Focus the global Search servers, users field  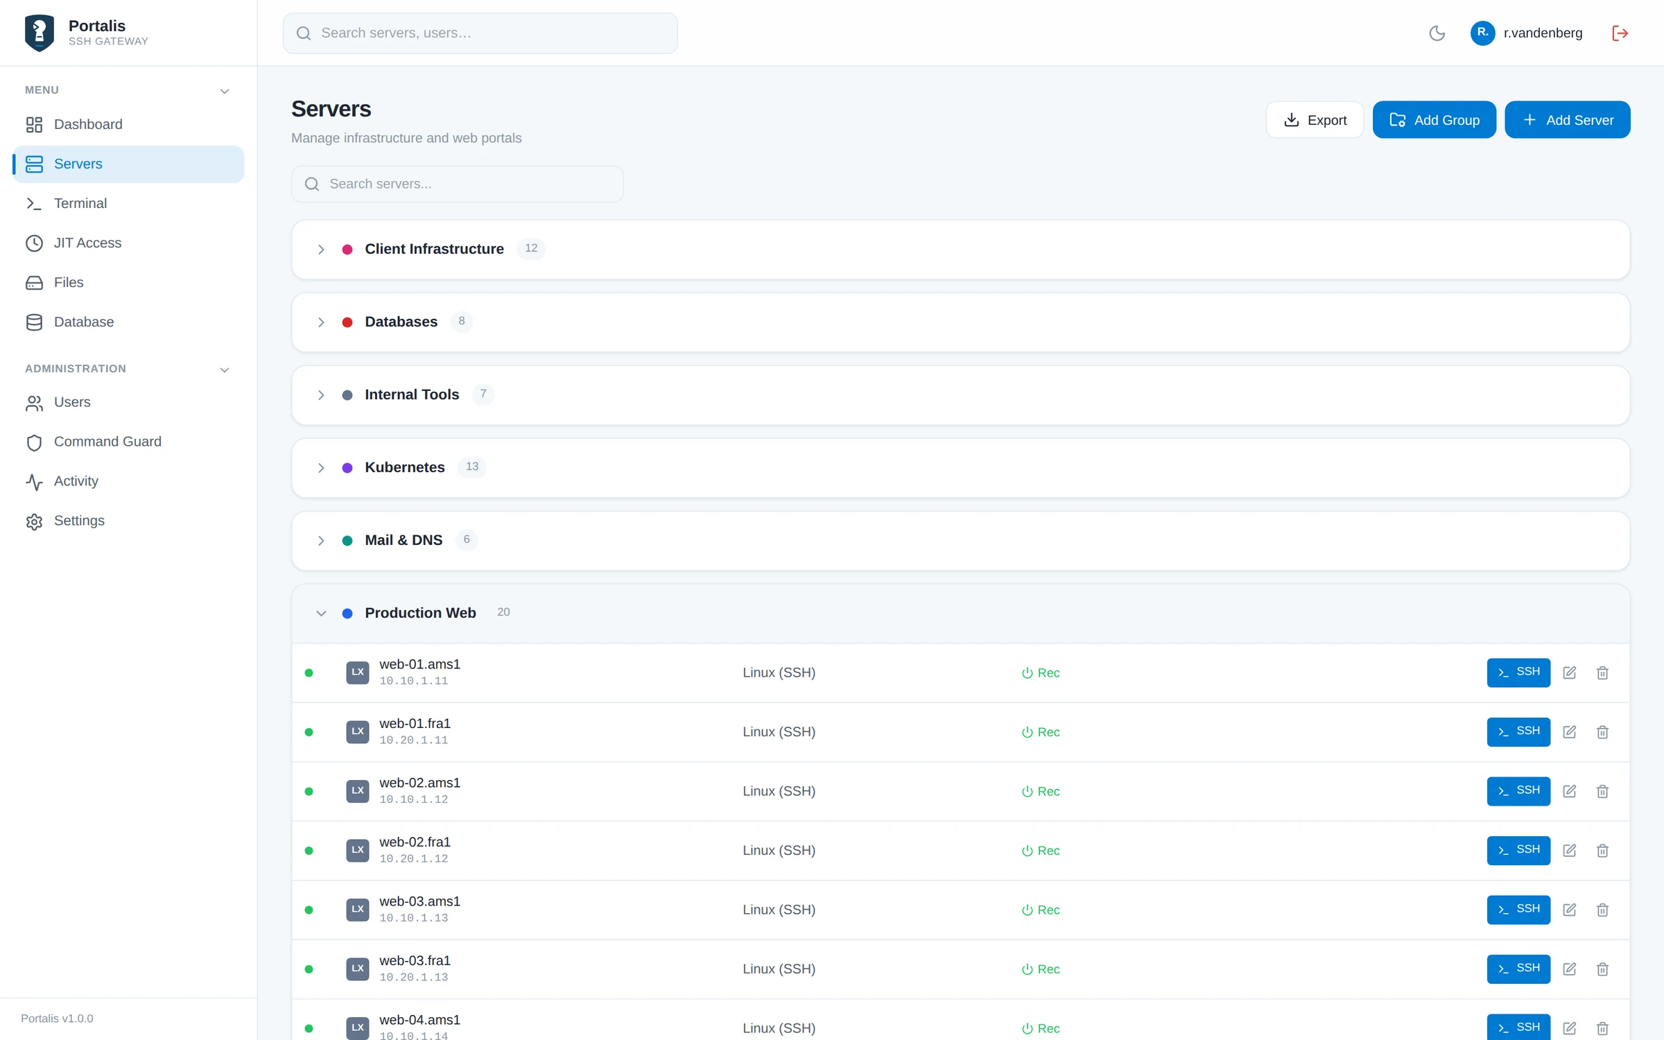click(480, 33)
